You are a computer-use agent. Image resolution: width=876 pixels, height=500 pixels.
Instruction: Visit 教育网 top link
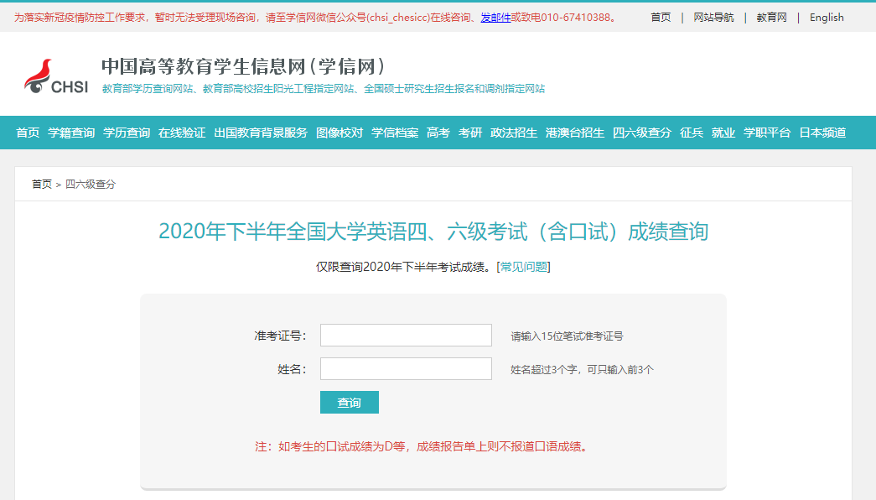pyautogui.click(x=771, y=18)
